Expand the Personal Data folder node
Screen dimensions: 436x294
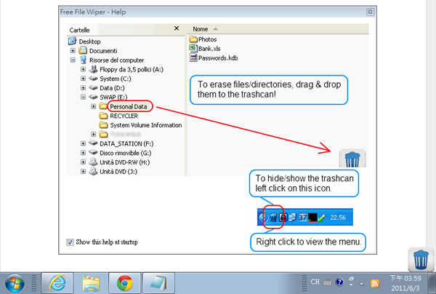coord(94,106)
